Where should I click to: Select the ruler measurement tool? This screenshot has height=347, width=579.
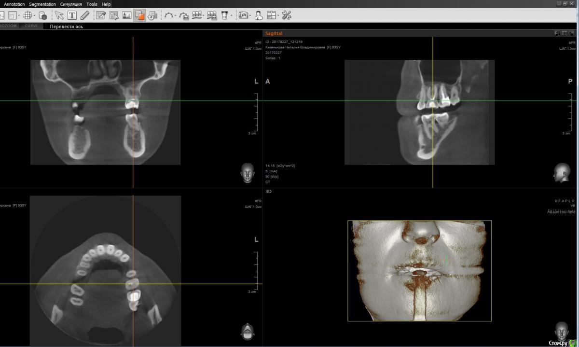(85, 15)
